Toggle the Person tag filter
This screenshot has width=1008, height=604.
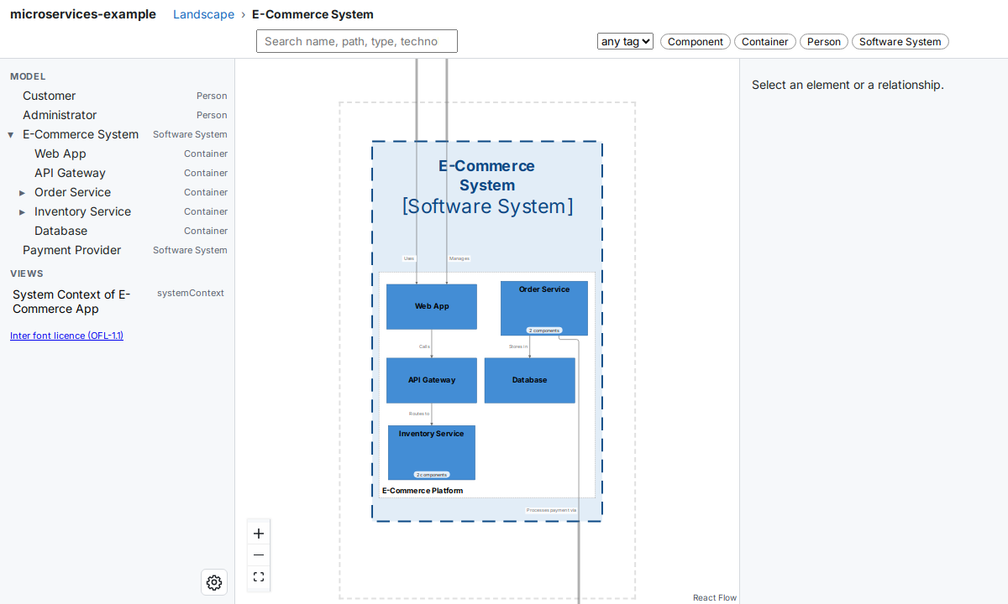824,41
